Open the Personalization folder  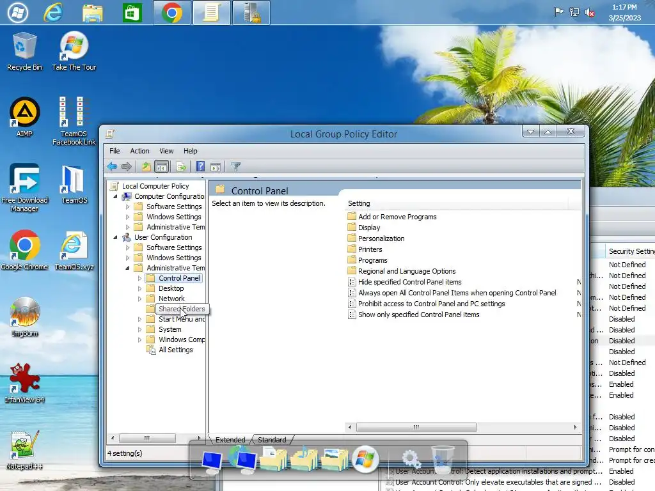(x=381, y=238)
